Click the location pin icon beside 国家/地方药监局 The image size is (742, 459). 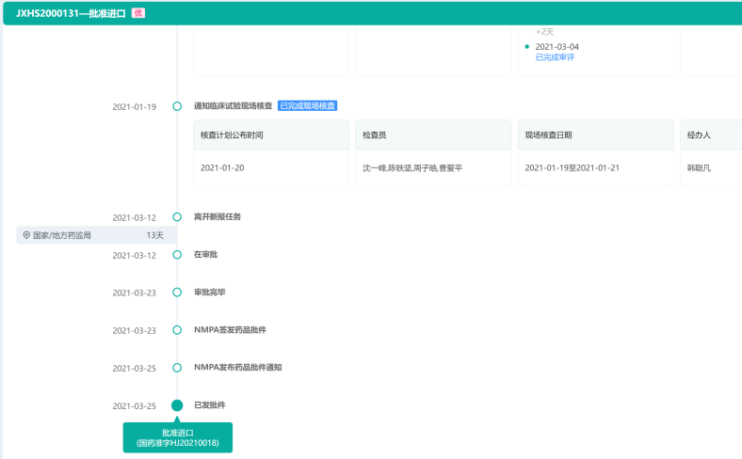[26, 235]
